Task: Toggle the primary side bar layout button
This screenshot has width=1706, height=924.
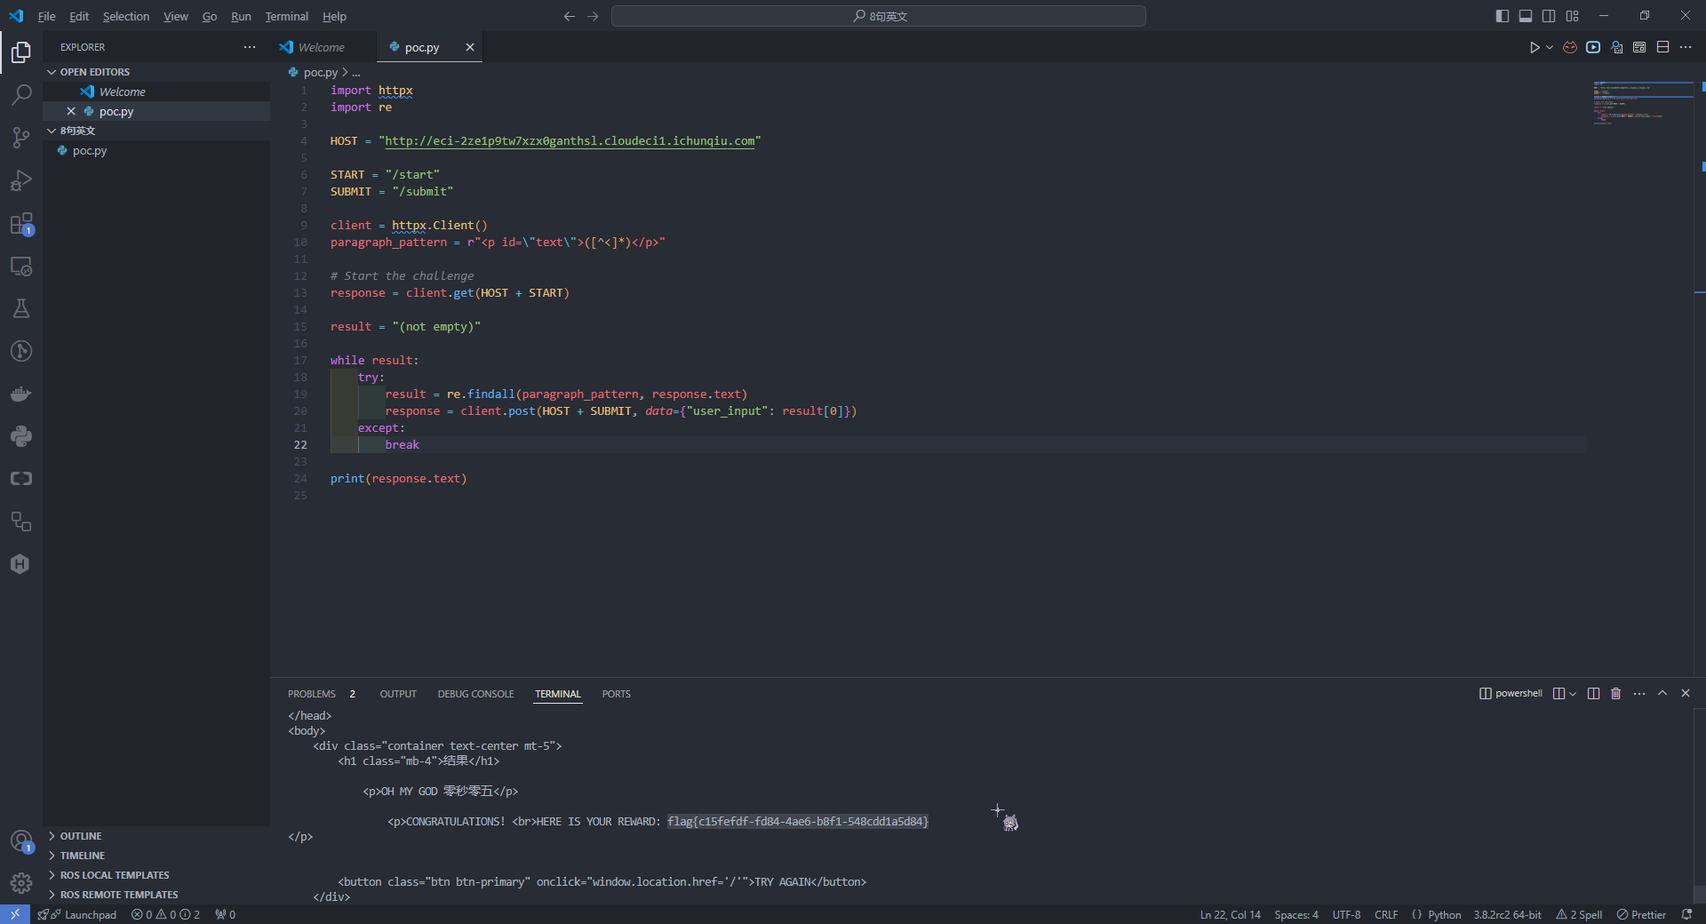Action: point(1502,16)
